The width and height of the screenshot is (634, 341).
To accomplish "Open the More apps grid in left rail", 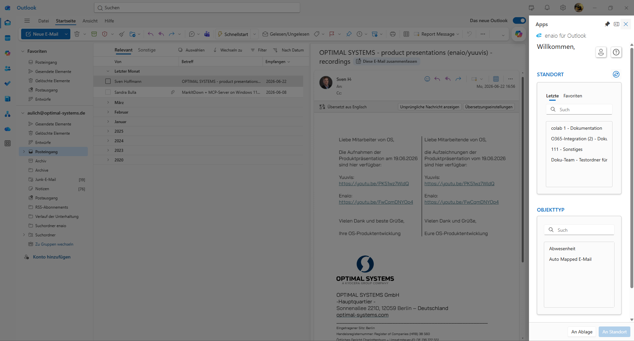I will click(x=8, y=143).
